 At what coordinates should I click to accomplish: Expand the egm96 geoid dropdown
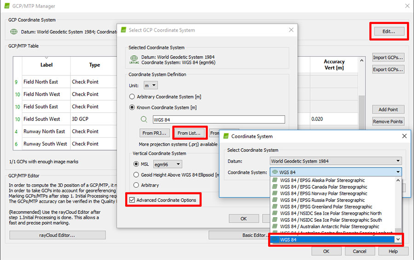tap(167, 164)
